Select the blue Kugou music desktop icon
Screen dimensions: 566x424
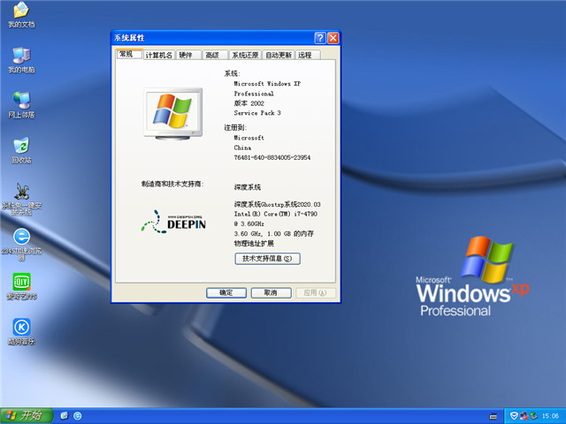[x=21, y=332]
